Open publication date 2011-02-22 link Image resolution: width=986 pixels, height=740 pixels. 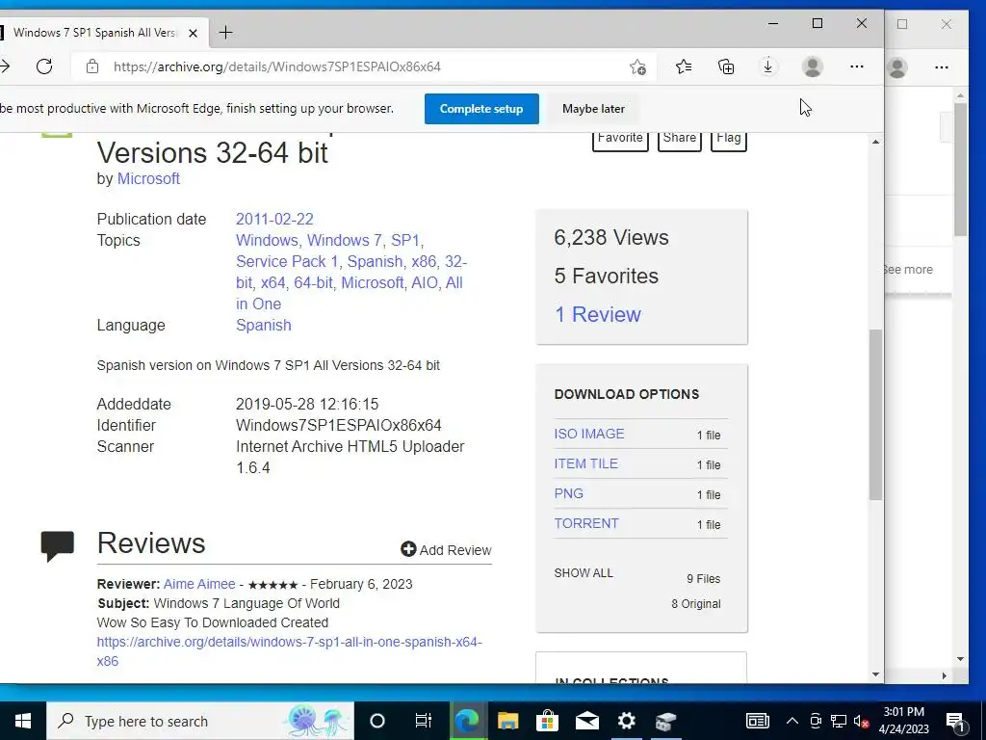(x=274, y=219)
